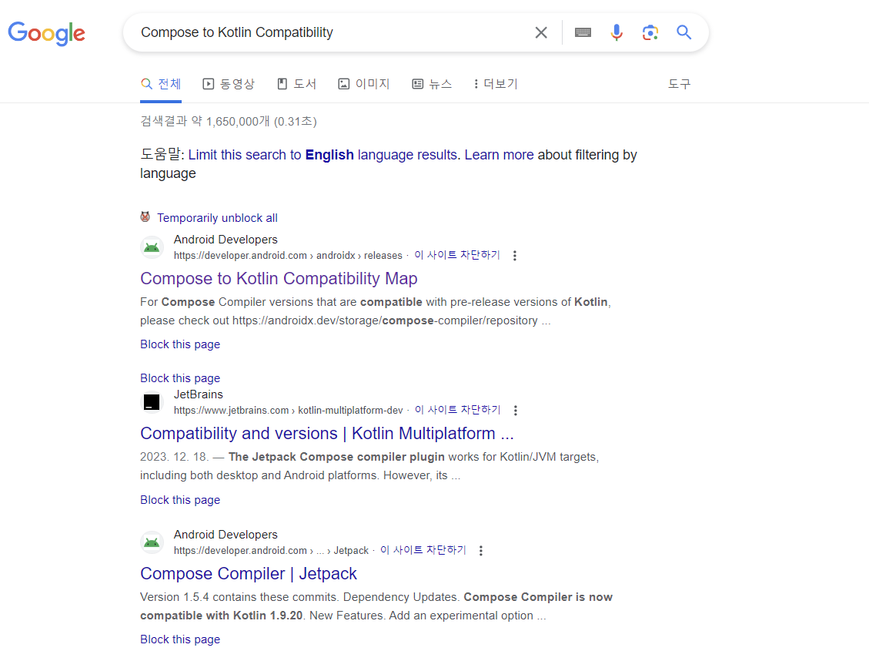Click inside the search query field
The width and height of the screenshot is (869, 651).
tap(333, 32)
